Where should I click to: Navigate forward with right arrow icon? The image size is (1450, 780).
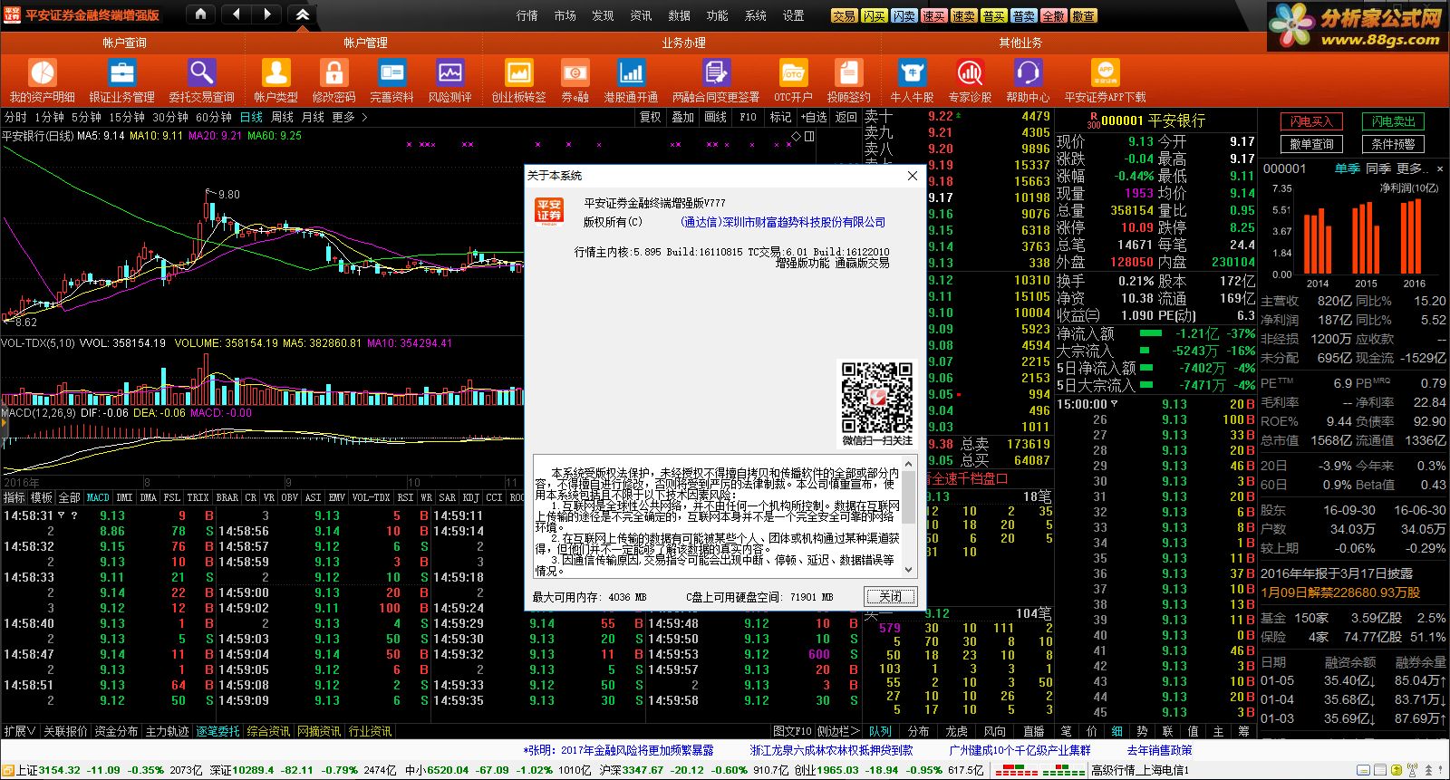(x=266, y=14)
